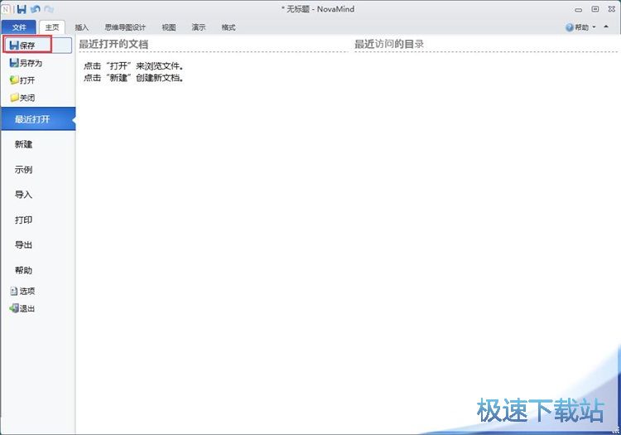Click the 最近访问的目录 heading
621x435 pixels.
389,44
